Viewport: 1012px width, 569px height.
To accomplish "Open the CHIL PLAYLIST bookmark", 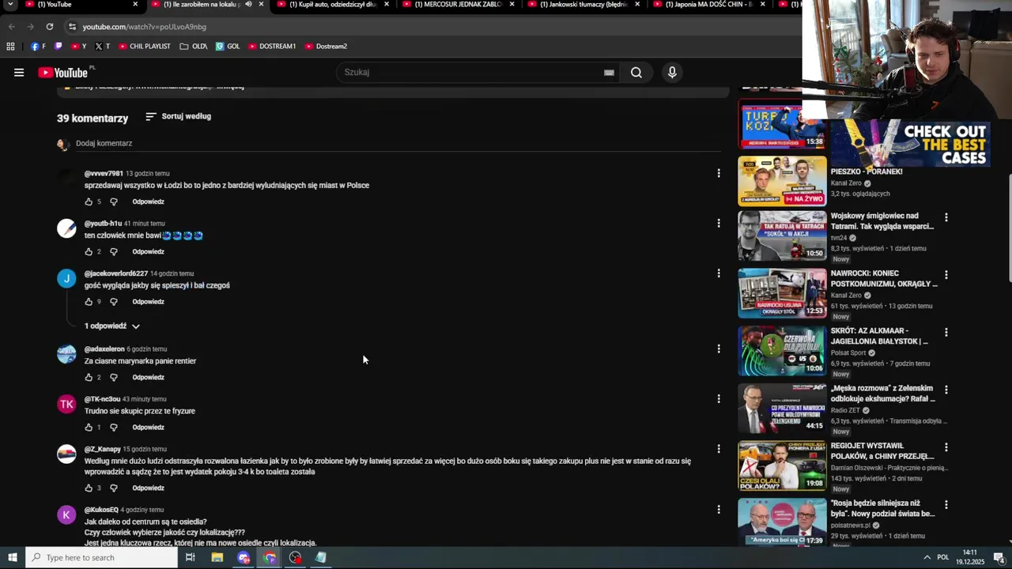I will 145,47.
